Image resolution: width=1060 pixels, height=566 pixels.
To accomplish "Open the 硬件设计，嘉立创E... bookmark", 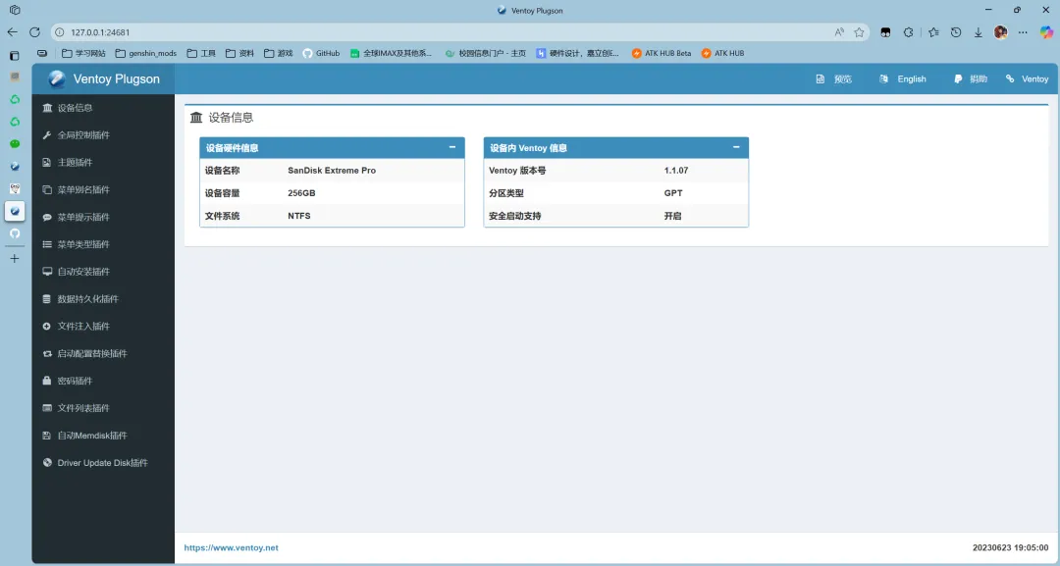I will point(577,53).
